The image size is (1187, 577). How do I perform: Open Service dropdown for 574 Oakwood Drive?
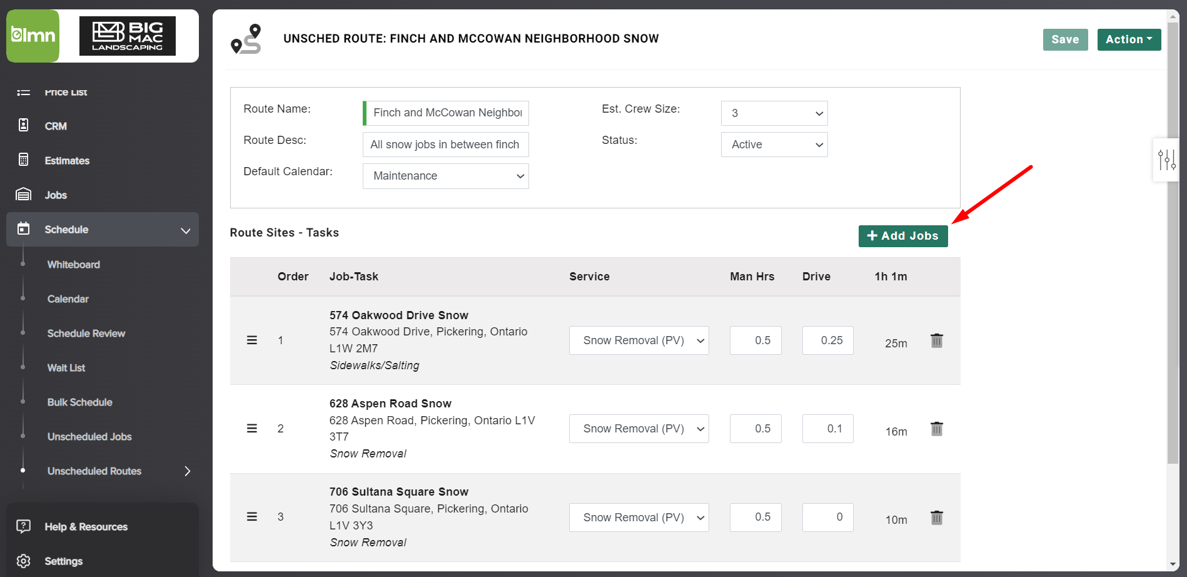[639, 340]
